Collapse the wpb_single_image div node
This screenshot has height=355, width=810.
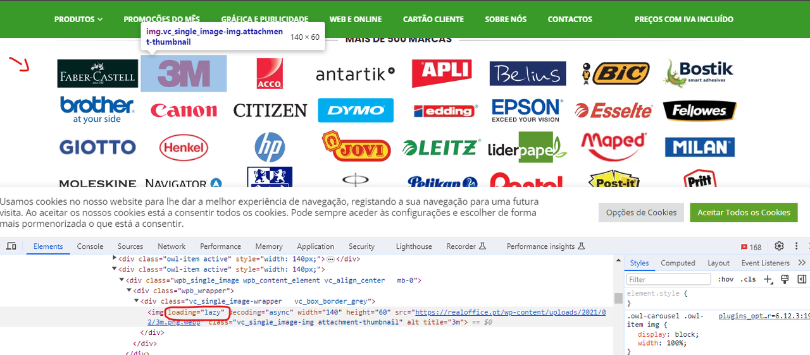coord(121,280)
